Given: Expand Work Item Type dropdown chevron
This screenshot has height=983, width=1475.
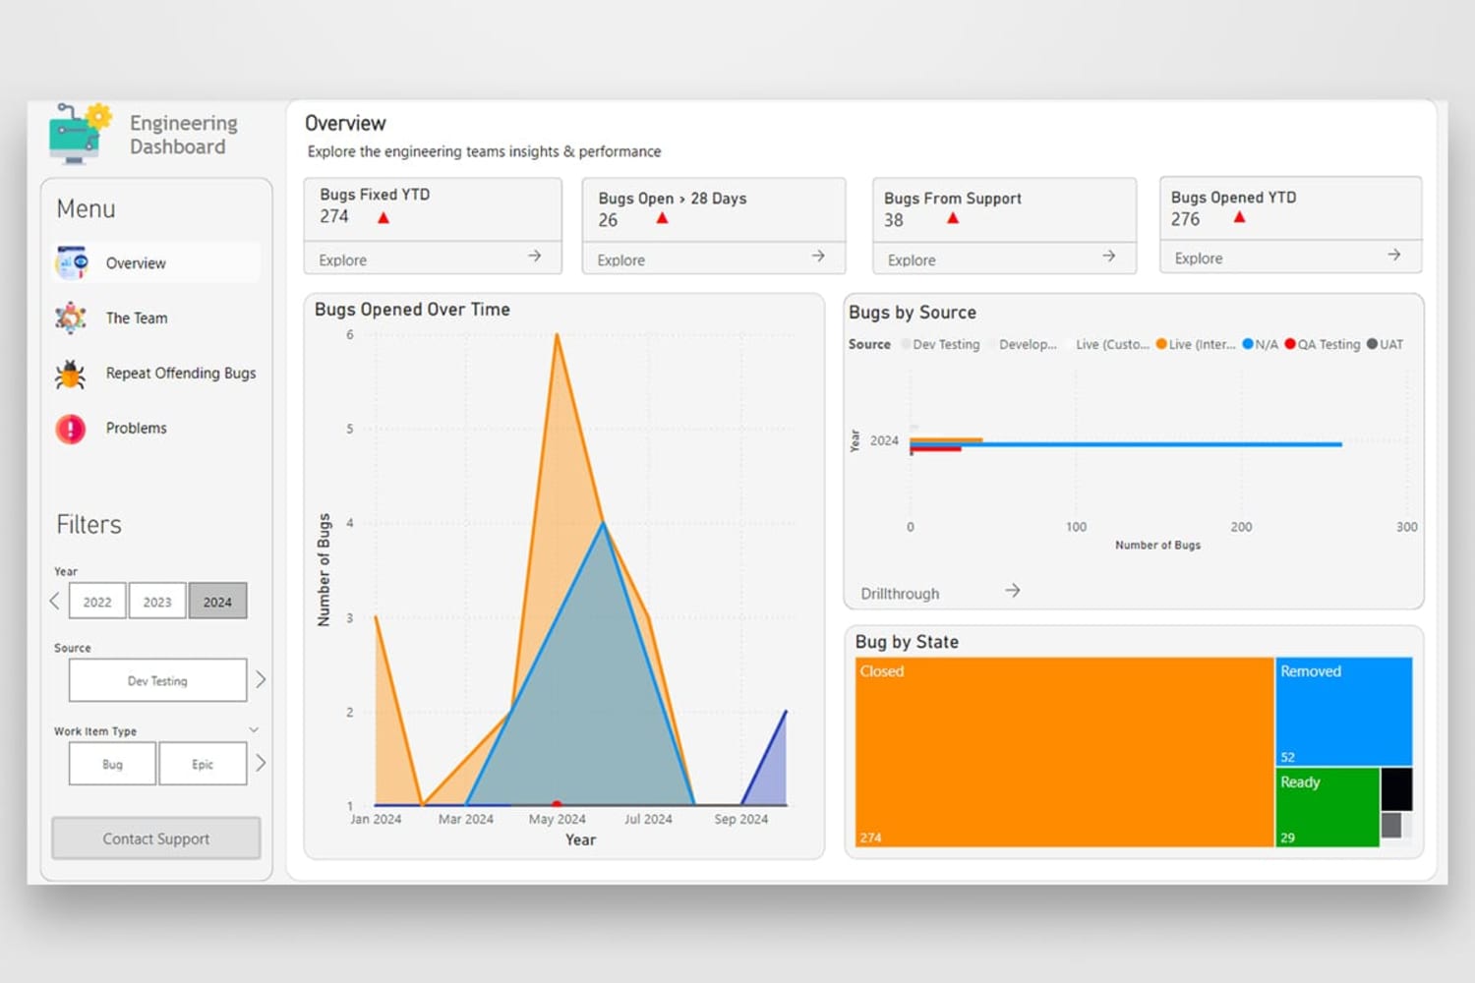Looking at the screenshot, I should click(254, 729).
